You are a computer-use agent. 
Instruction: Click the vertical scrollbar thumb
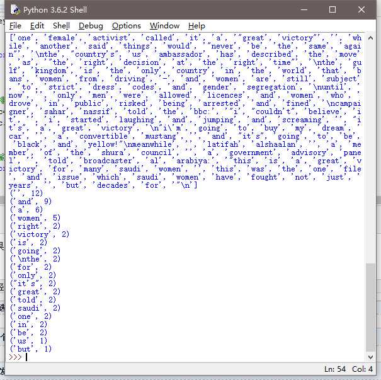tap(370, 308)
